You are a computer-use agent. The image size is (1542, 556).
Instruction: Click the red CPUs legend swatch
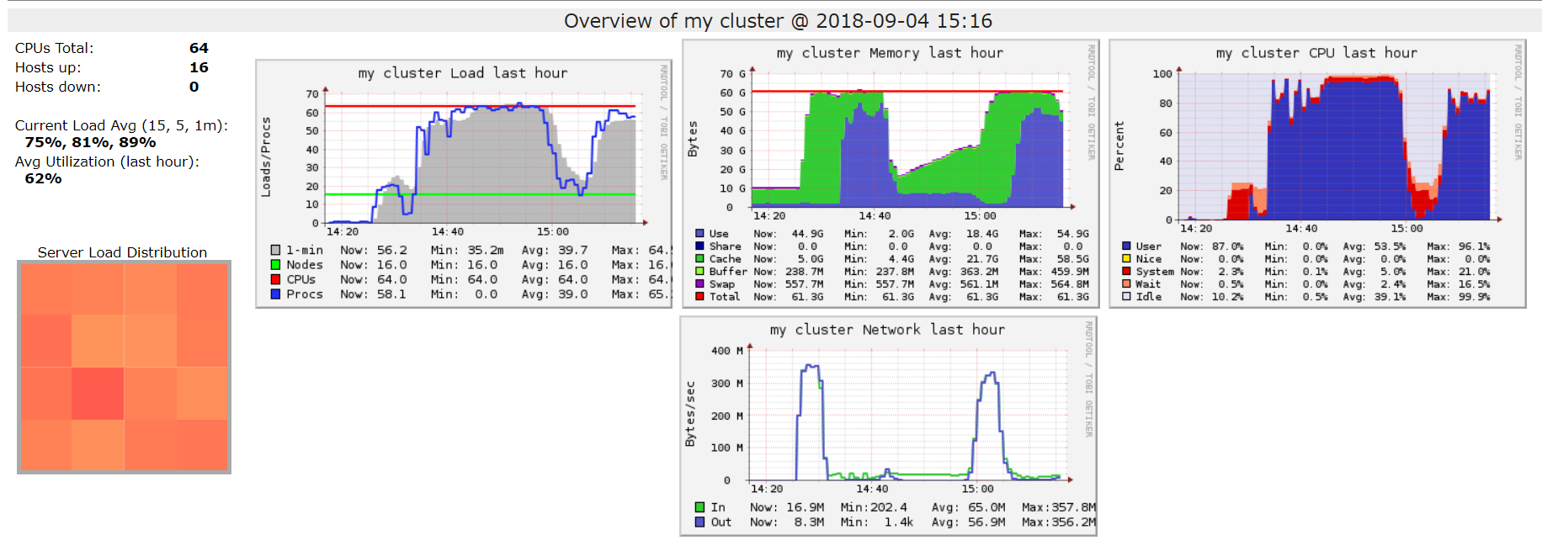275,279
